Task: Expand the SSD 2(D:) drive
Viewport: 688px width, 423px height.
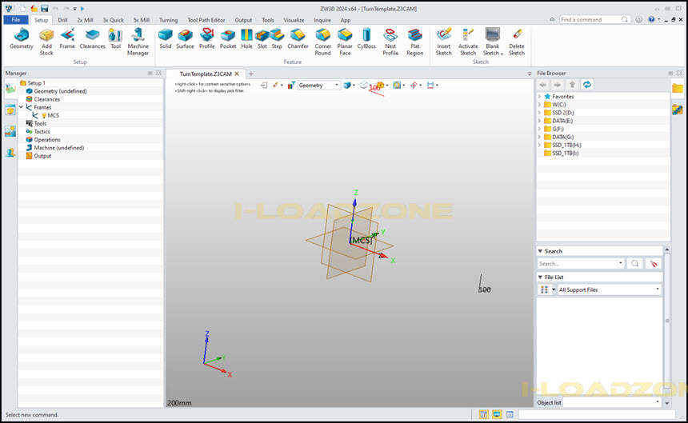Action: [539, 113]
